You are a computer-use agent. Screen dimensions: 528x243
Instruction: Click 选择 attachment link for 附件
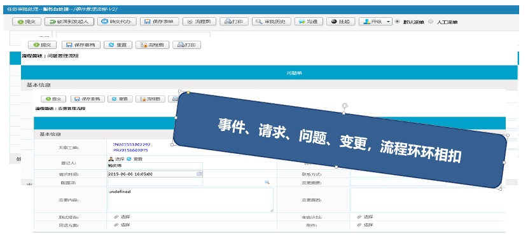[x=368, y=225]
